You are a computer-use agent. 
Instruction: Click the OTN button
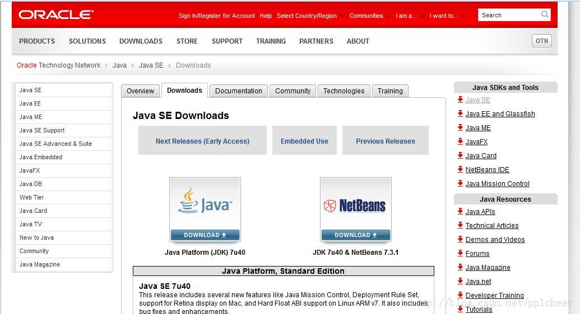click(542, 41)
